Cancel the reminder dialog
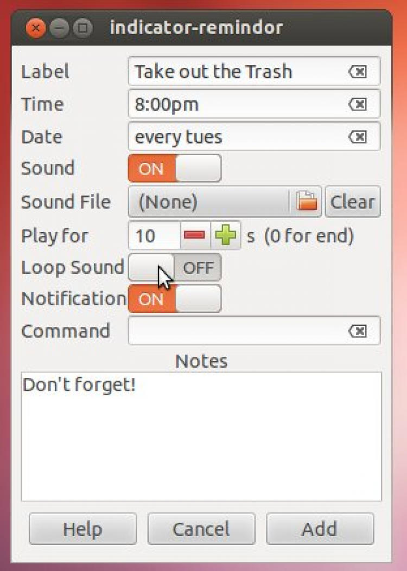 (x=201, y=529)
